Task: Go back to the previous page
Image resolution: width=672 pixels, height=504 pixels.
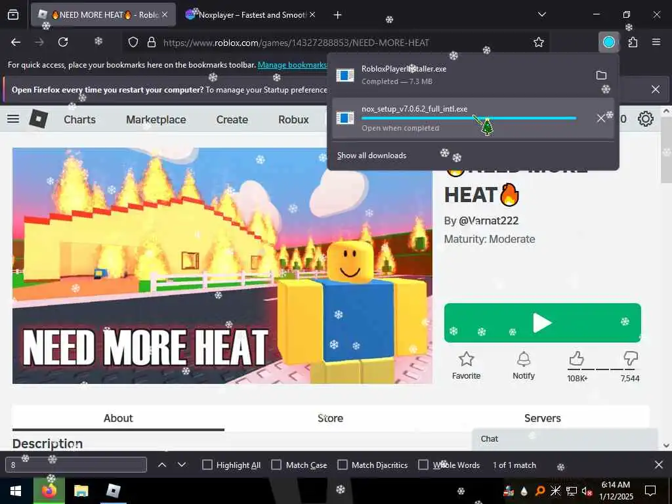Action: [x=16, y=42]
